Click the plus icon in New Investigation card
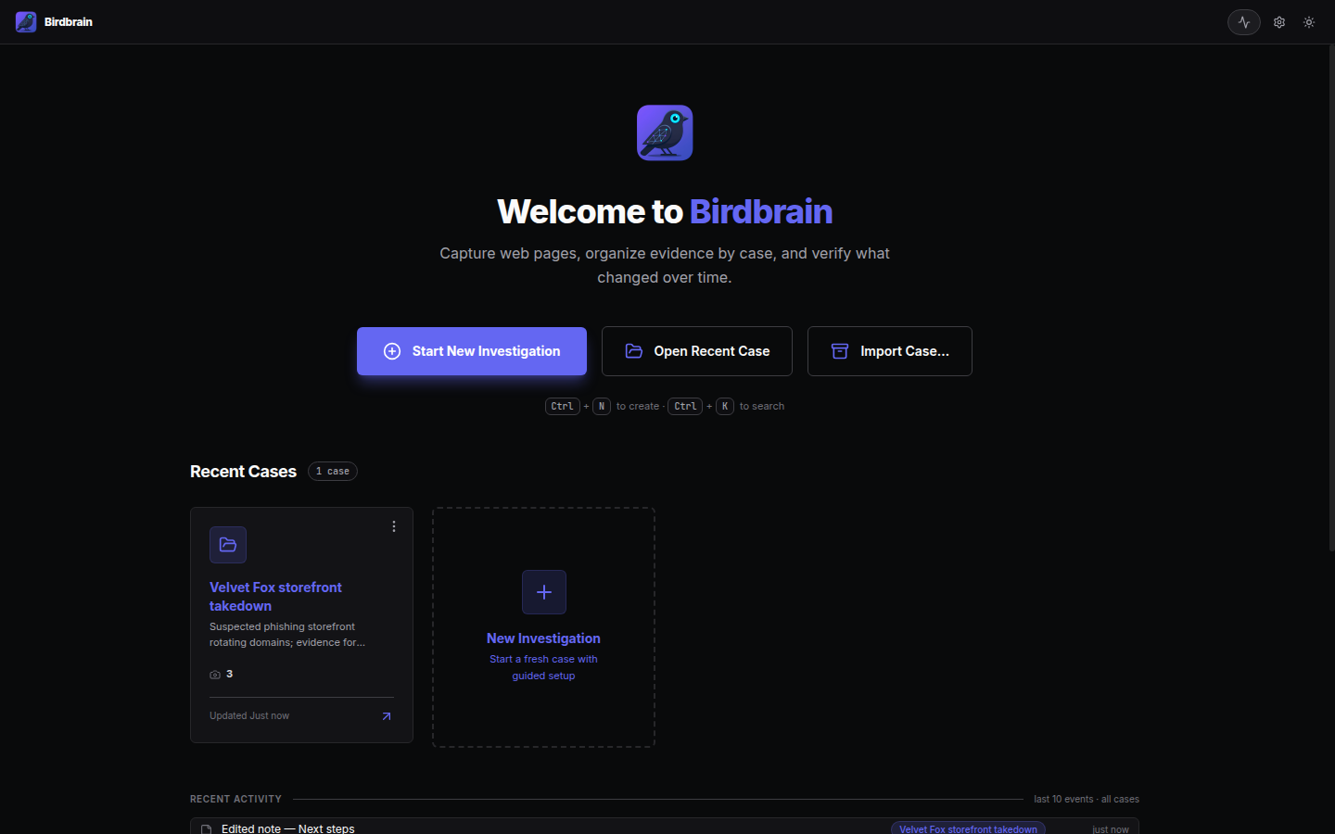The width and height of the screenshot is (1335, 834). point(544,592)
